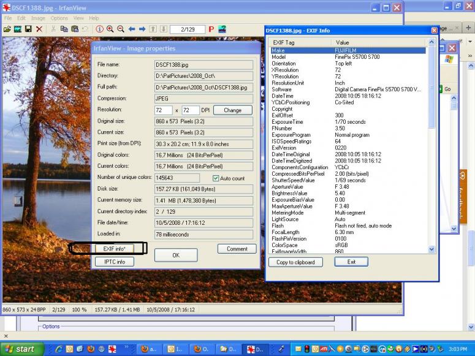Click the Save floppy disk icon
The image size is (475, 356).
coord(28,29)
